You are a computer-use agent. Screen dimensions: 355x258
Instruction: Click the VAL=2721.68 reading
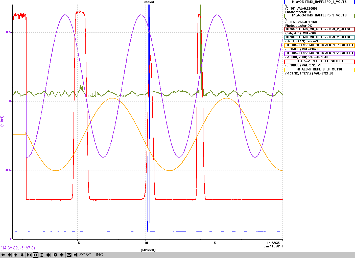tap(323, 73)
